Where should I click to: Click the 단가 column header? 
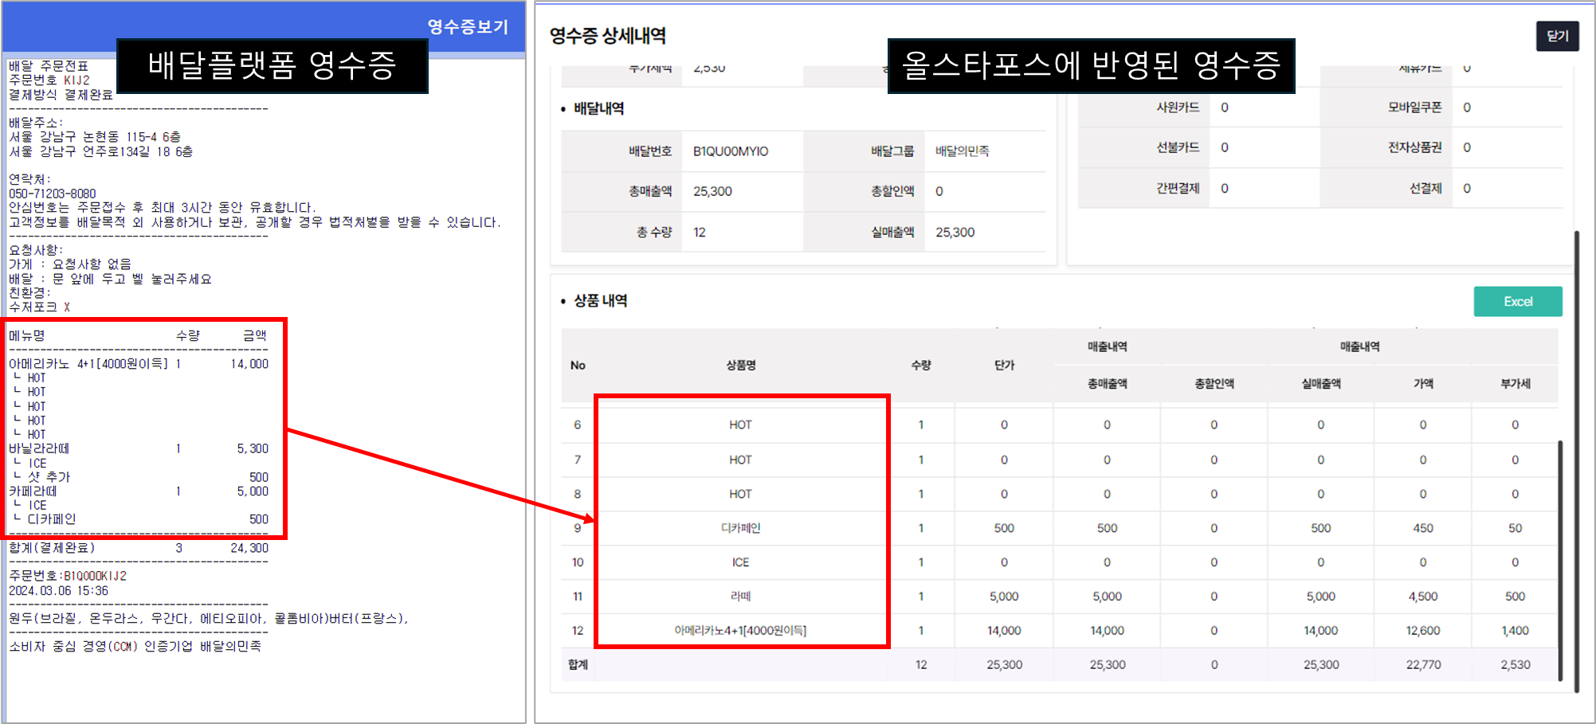1004,366
